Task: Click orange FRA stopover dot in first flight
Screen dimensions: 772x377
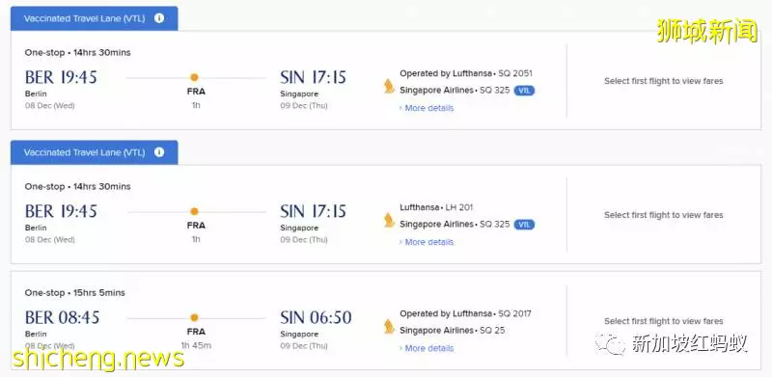Action: point(194,77)
